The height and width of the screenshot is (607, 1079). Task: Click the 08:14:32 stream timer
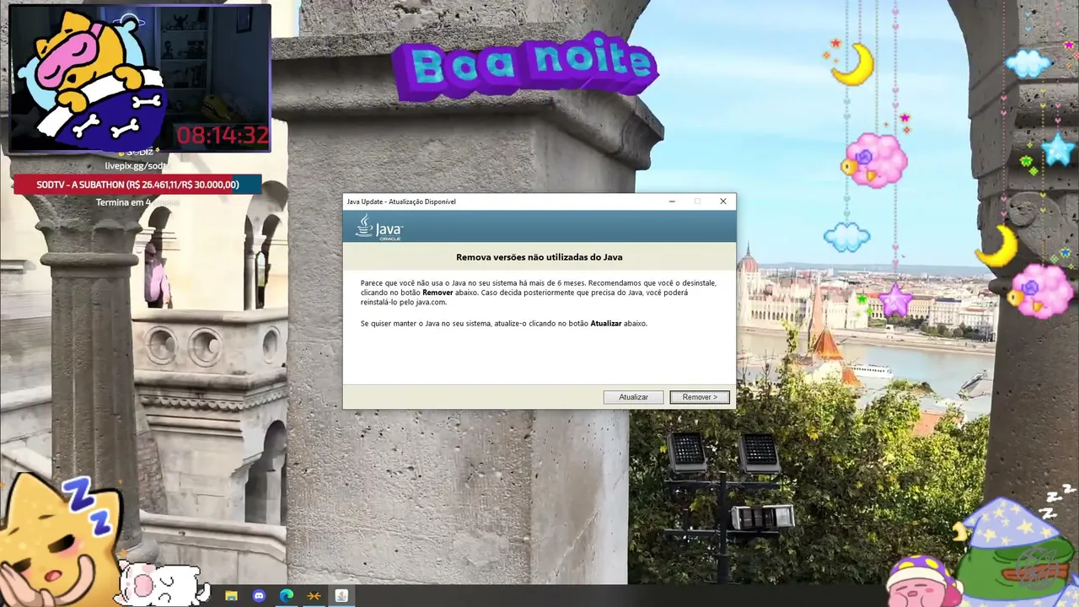(223, 135)
